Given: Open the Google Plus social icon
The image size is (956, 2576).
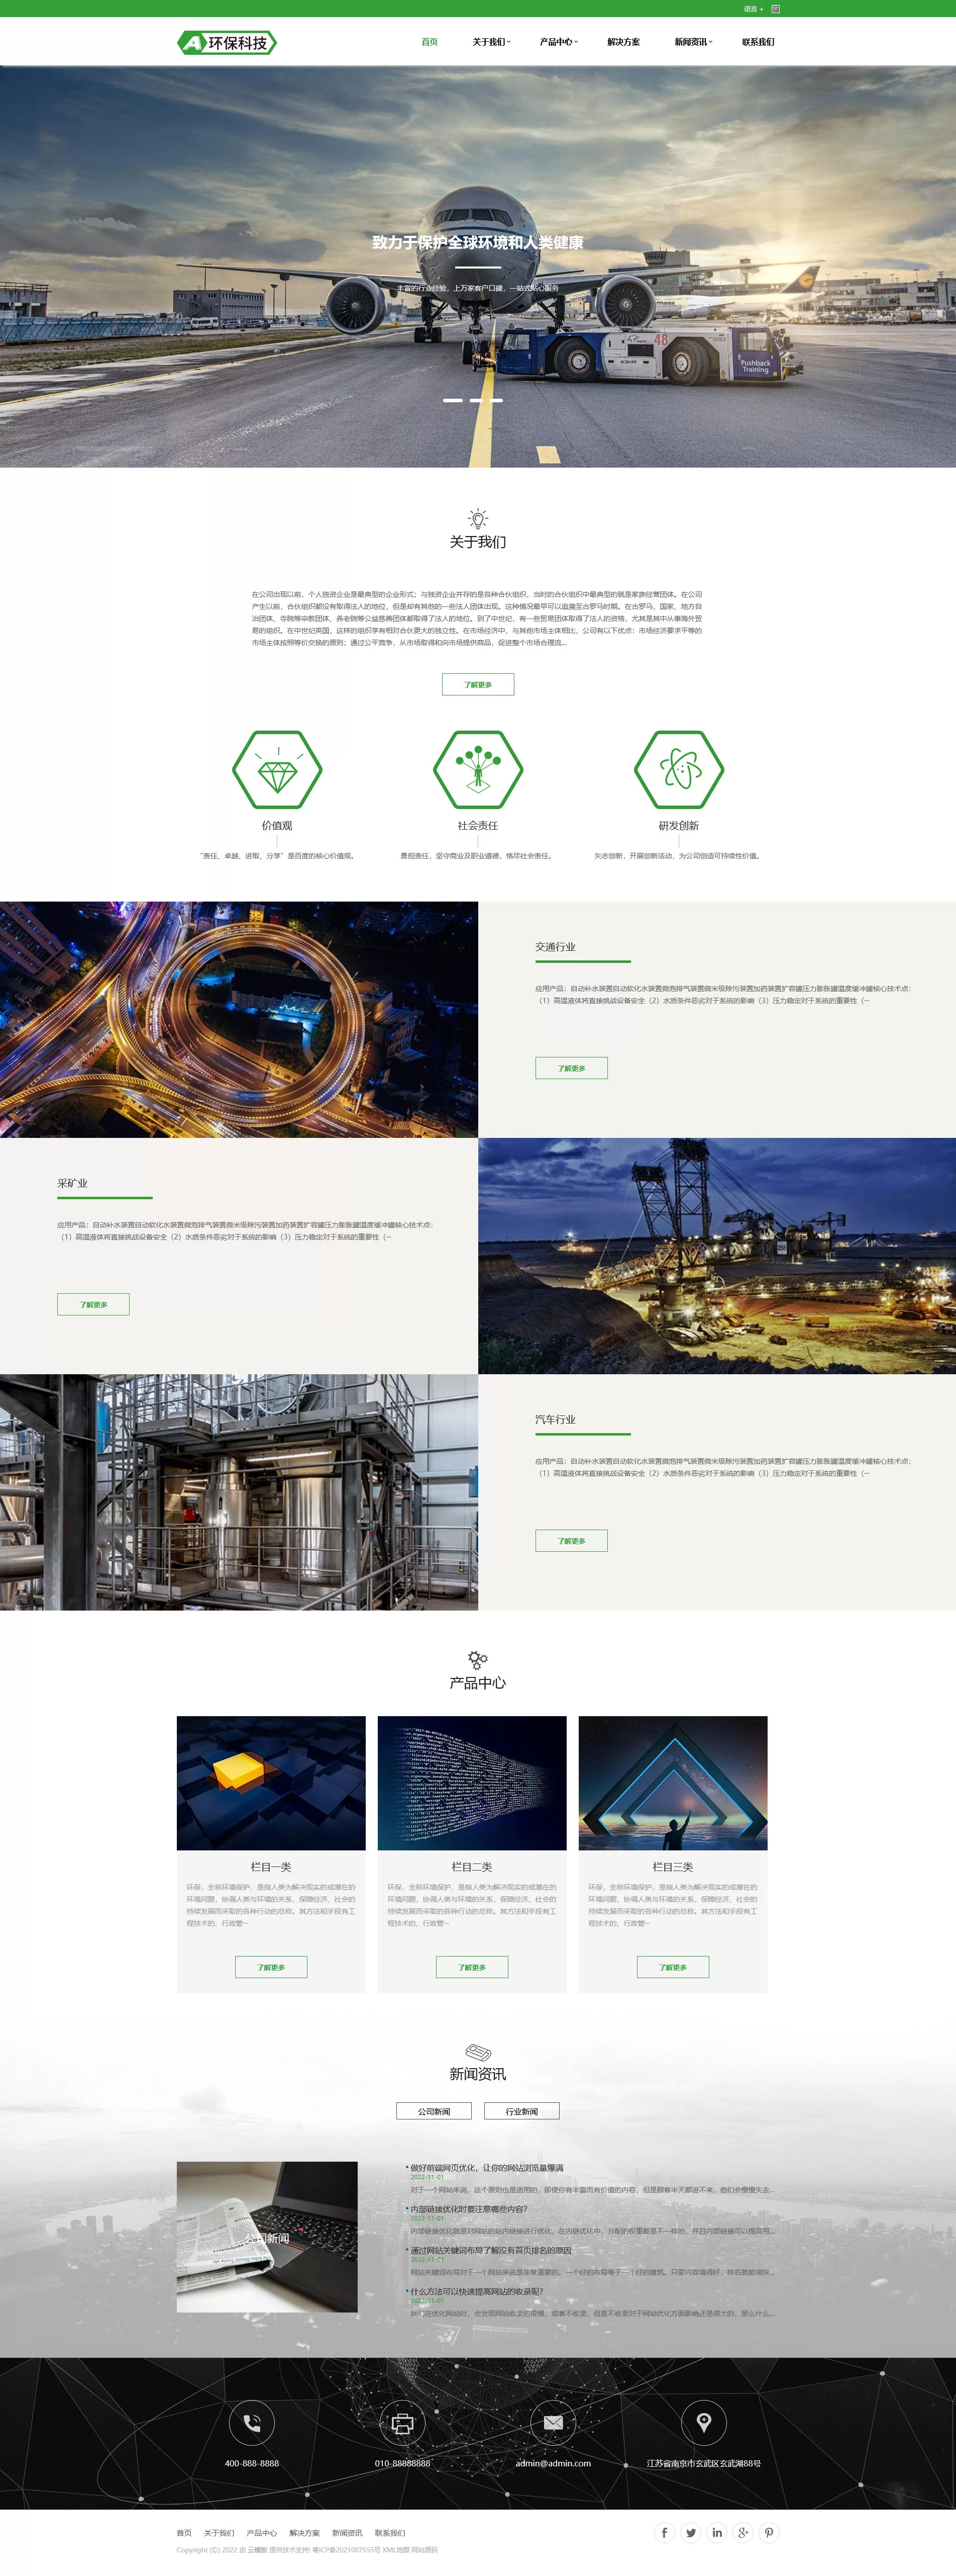Looking at the screenshot, I should point(742,2532).
